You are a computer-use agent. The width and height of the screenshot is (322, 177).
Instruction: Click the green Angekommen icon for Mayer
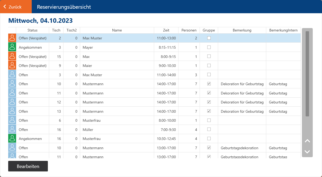point(12,47)
